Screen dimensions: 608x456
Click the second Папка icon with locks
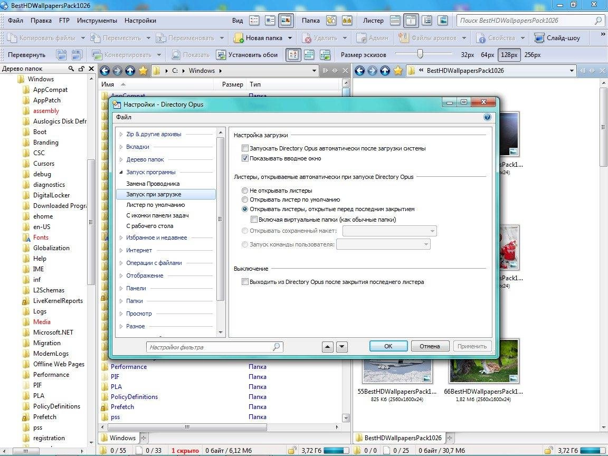[x=347, y=21]
